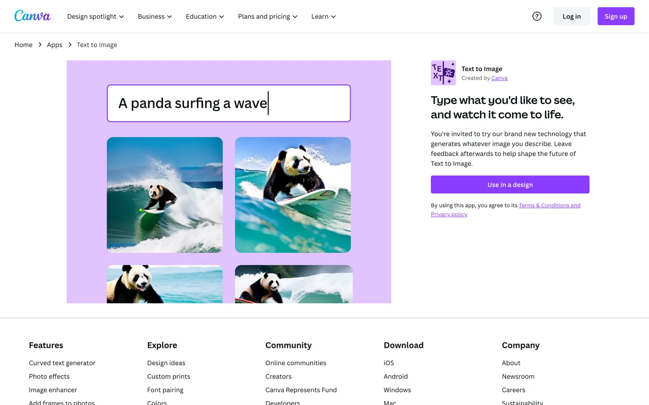649x405 pixels.
Task: Click the Use in a design button
Action: [510, 184]
